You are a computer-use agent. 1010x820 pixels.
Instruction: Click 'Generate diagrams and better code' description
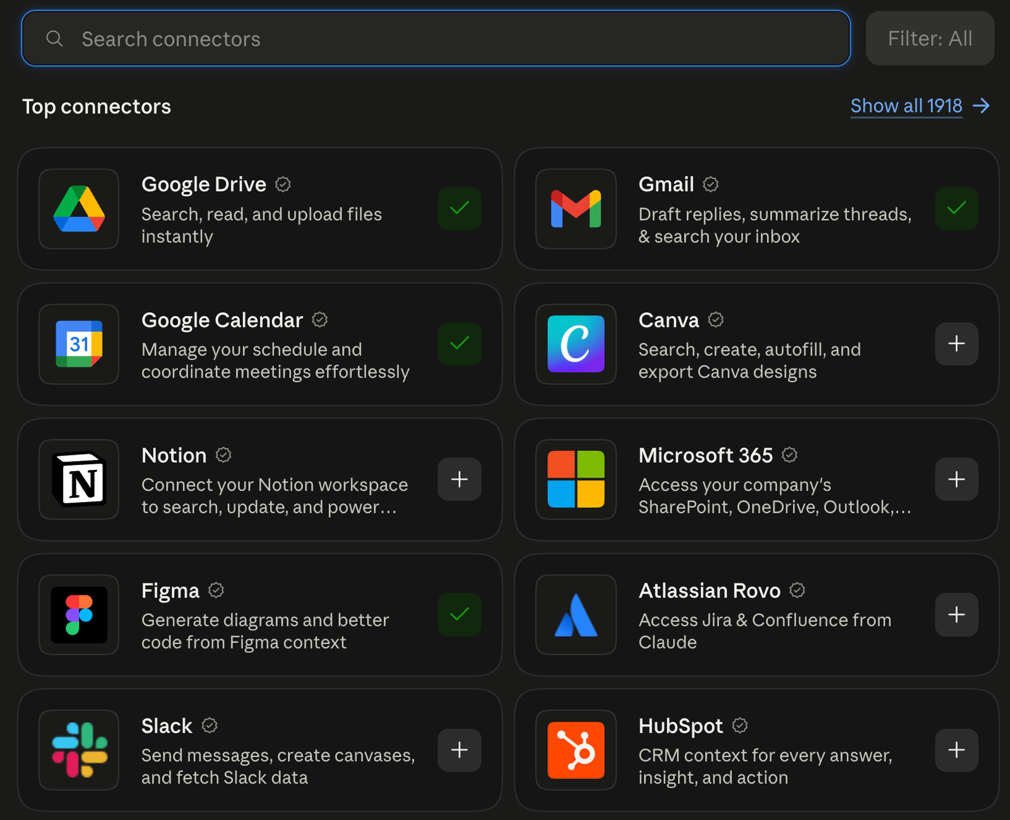pyautogui.click(x=265, y=631)
